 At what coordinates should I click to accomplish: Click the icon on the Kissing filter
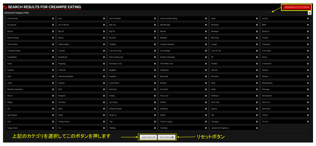point(308,77)
